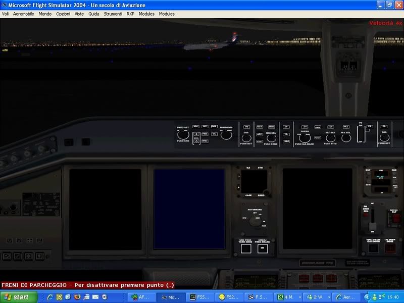Engage the NAV mode button
Image resolution: width=404 pixels, height=303 pixels.
coord(260,127)
